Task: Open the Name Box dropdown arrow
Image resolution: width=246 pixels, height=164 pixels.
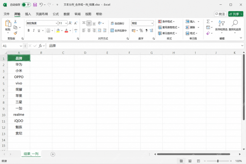Action: (21, 46)
